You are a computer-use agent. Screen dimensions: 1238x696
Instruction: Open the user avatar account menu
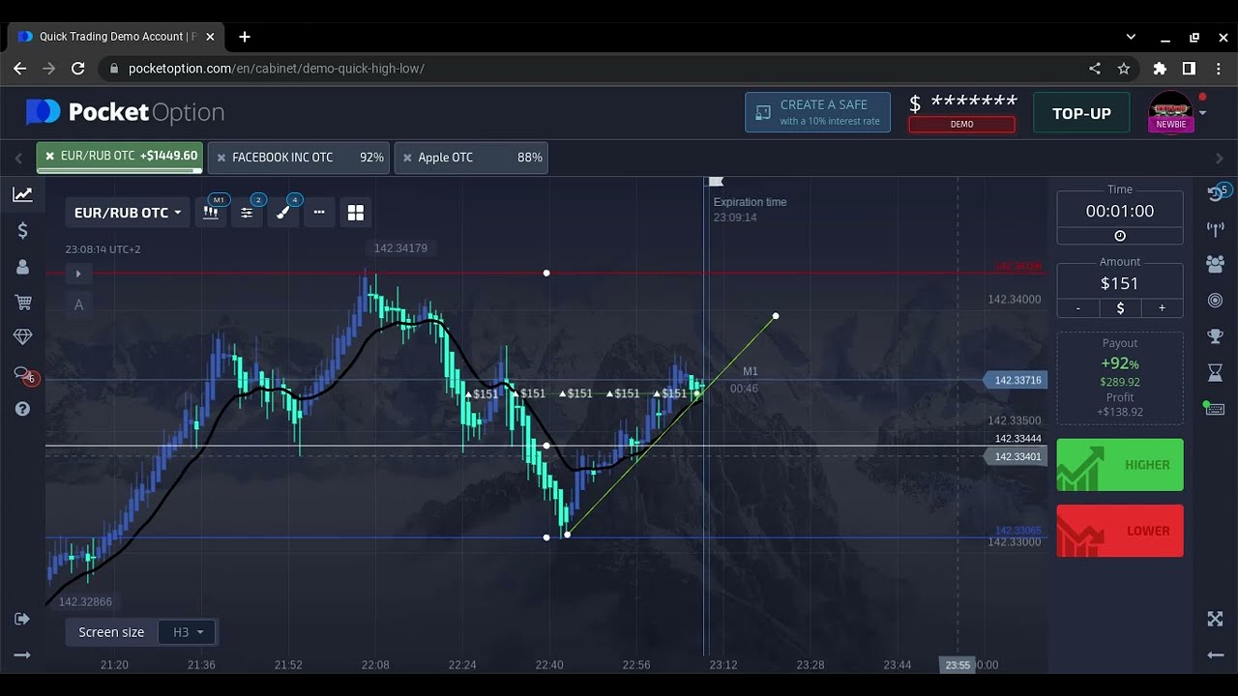click(x=1171, y=112)
